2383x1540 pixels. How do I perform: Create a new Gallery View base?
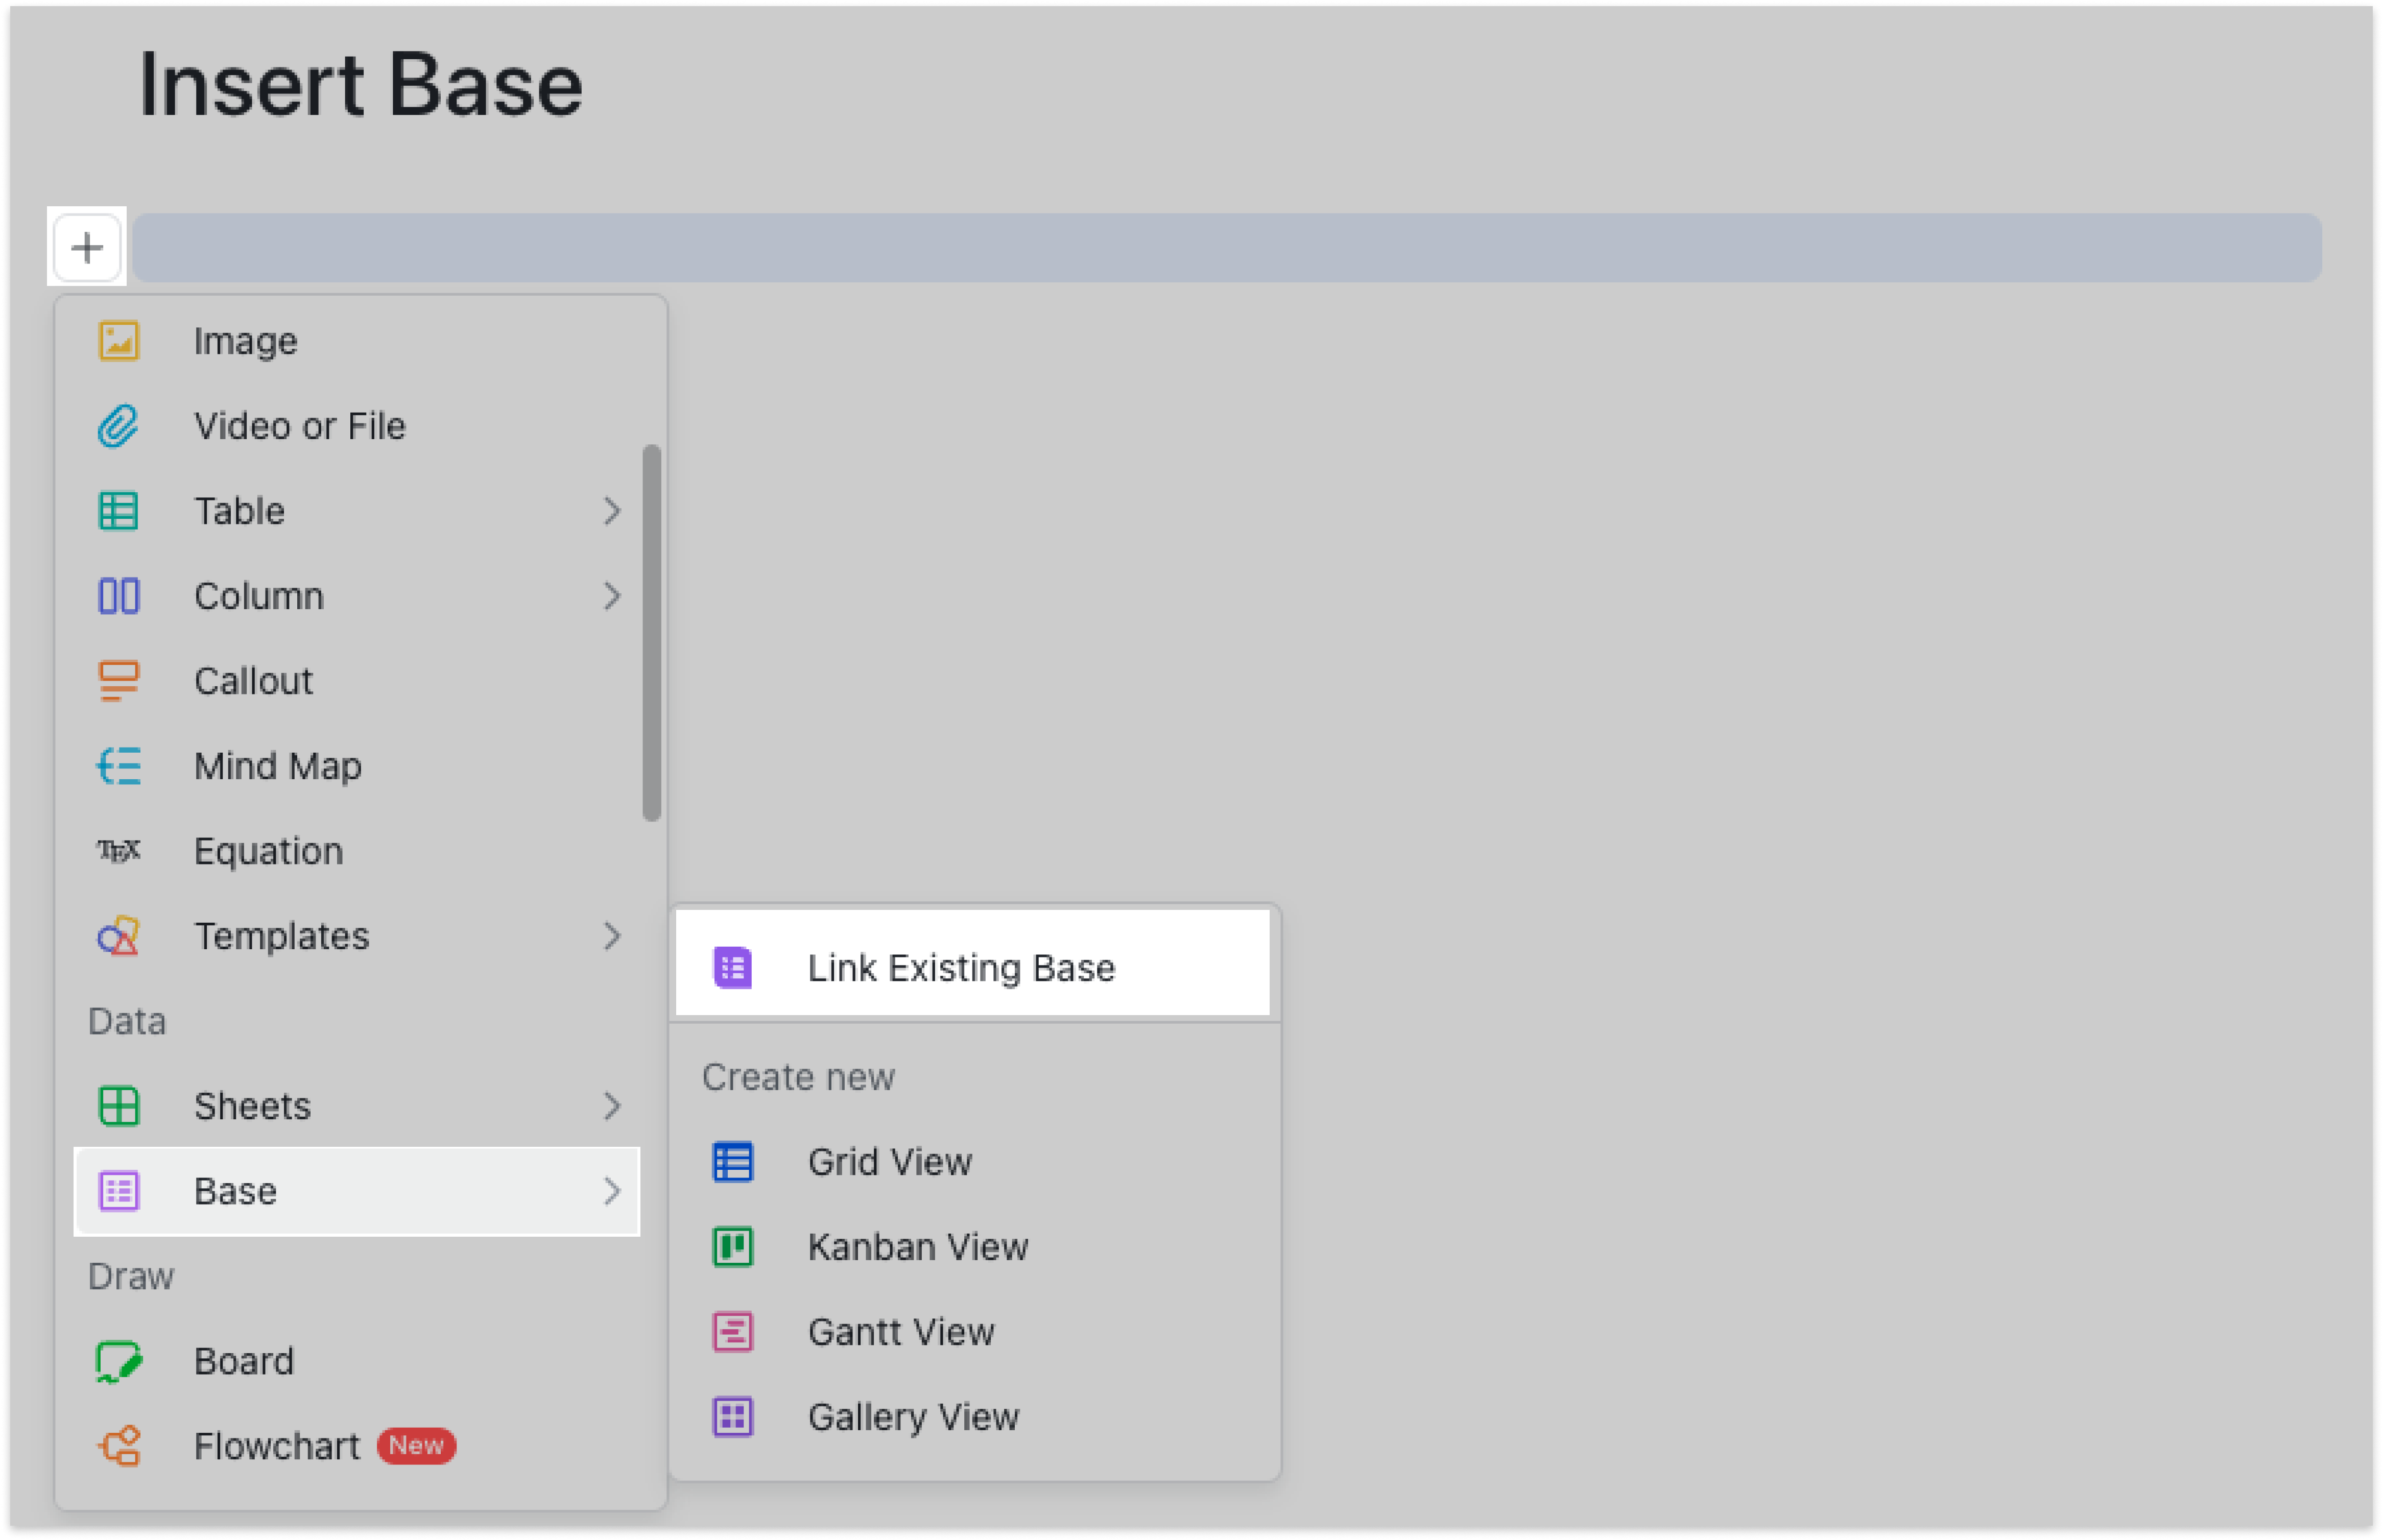coord(973,1417)
